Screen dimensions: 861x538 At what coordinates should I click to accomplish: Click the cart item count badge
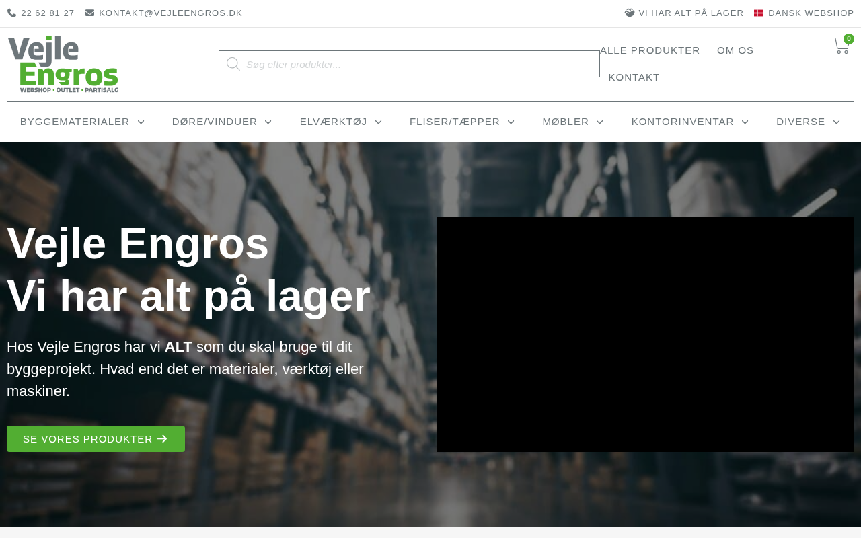pyautogui.click(x=849, y=39)
